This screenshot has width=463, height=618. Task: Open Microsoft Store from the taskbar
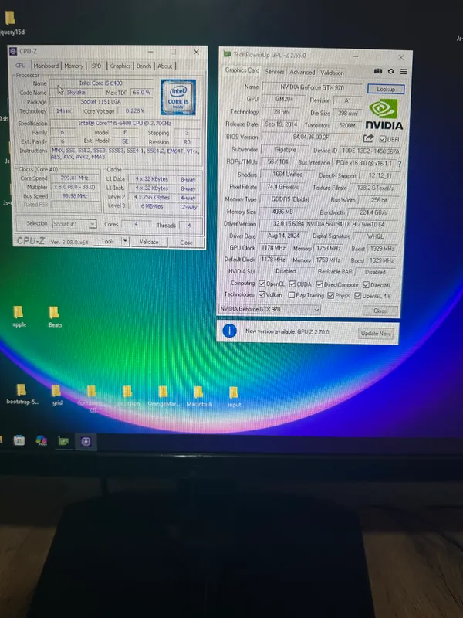point(19,440)
